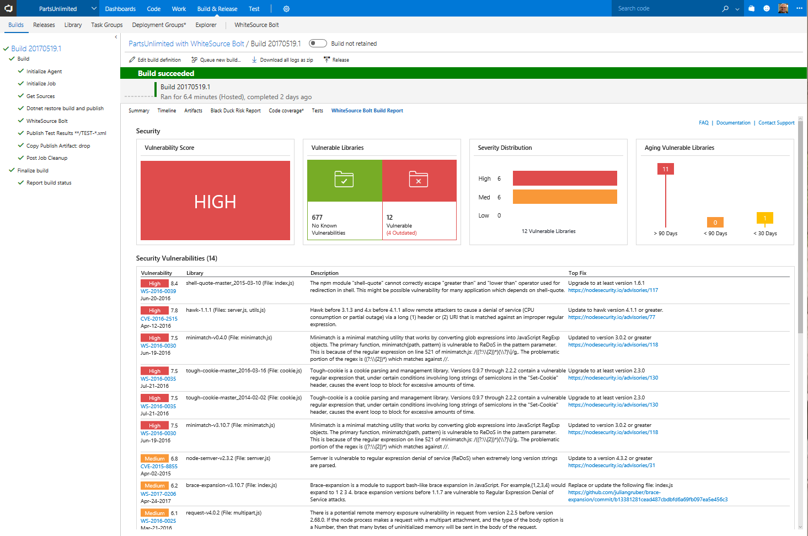Open the user profile avatar
The width and height of the screenshot is (808, 536).
(x=783, y=8)
